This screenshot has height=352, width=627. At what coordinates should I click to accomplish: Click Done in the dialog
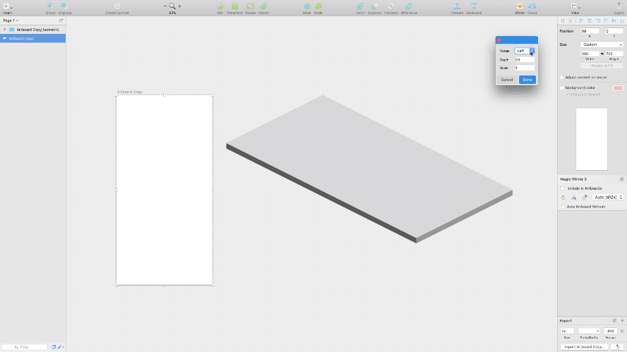click(x=527, y=80)
